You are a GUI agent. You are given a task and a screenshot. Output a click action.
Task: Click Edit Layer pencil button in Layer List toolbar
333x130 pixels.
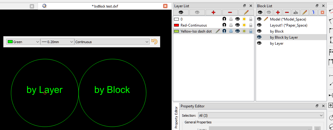click(246, 12)
